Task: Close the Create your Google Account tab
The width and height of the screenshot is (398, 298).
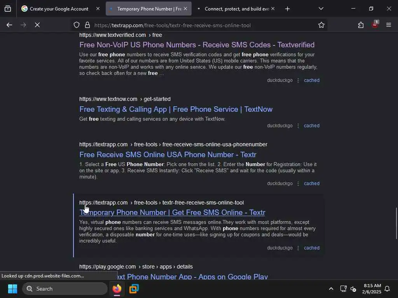Action: (x=98, y=9)
